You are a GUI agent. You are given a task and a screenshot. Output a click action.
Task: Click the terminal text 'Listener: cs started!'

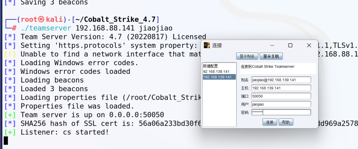65,132
